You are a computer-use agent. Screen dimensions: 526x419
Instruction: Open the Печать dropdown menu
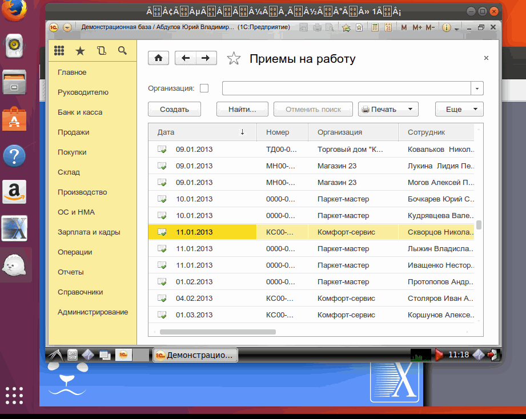388,109
